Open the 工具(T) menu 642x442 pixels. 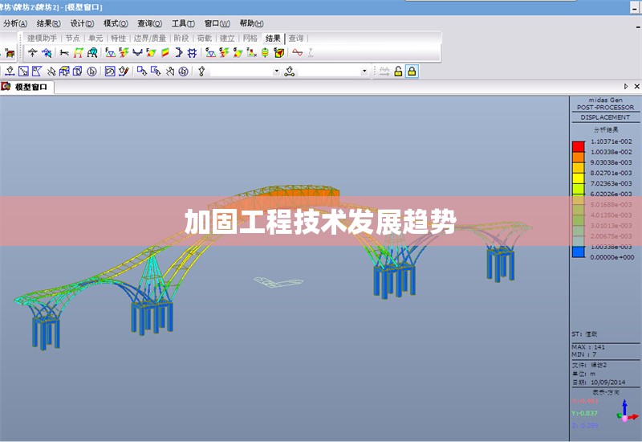[183, 23]
